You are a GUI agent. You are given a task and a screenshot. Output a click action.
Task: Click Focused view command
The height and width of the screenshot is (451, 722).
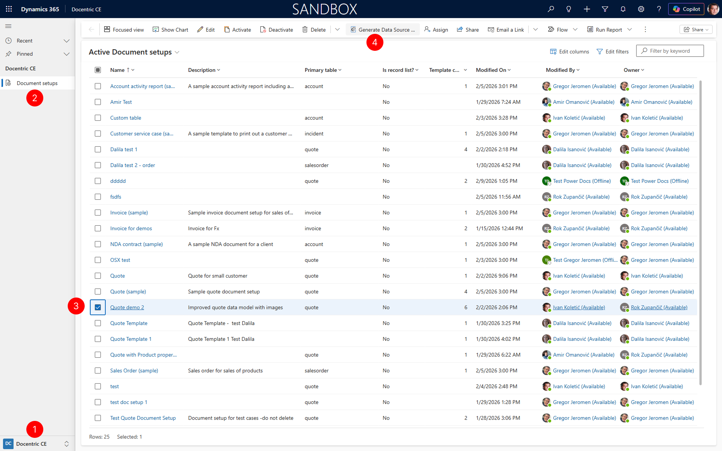(124, 29)
